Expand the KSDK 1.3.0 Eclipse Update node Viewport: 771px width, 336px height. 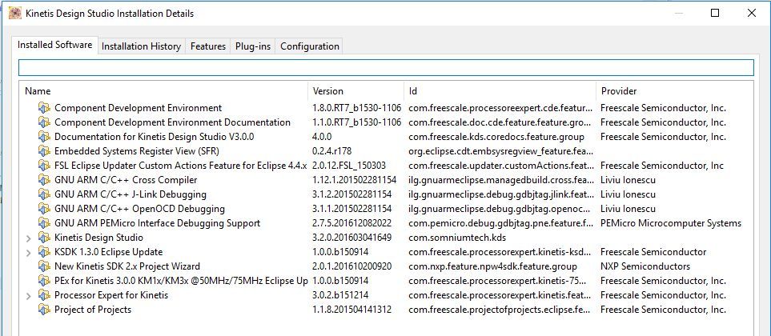30,252
